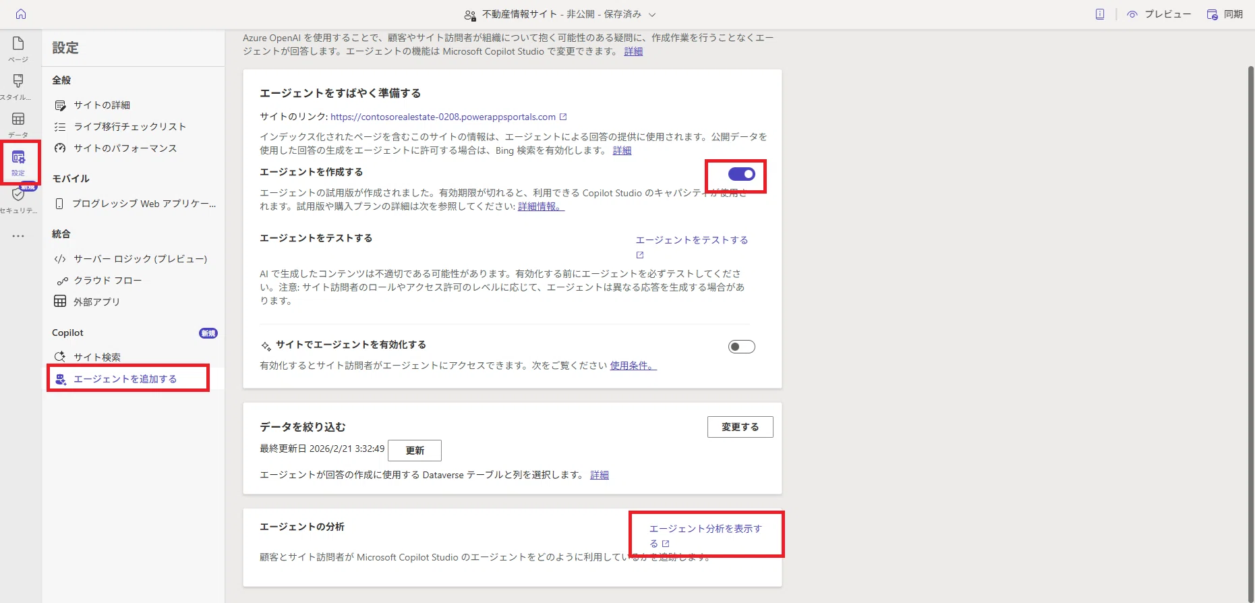The height and width of the screenshot is (603, 1255).
Task: Click the 新規 badge beside Copilot
Action: (208, 333)
